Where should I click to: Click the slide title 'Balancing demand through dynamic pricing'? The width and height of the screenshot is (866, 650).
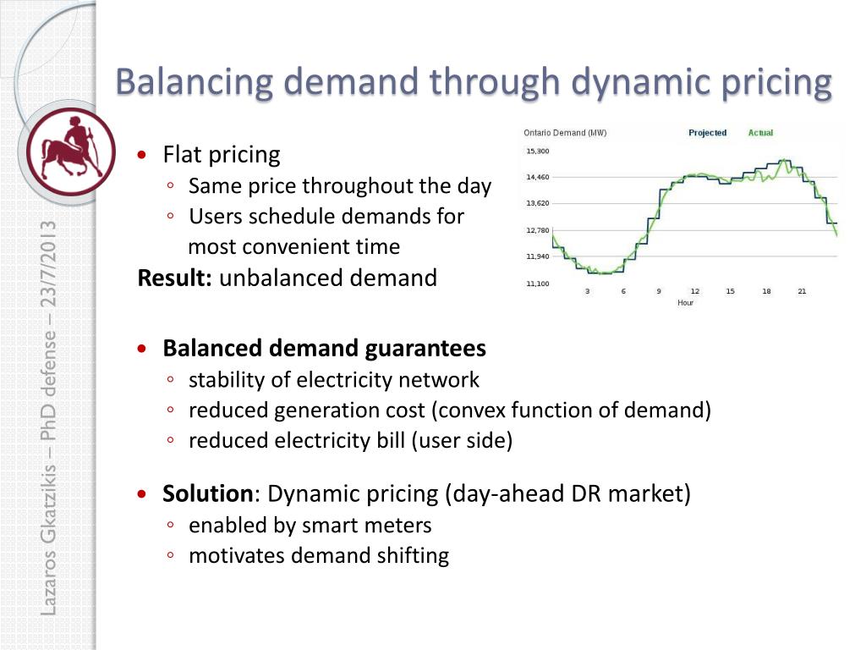(474, 82)
